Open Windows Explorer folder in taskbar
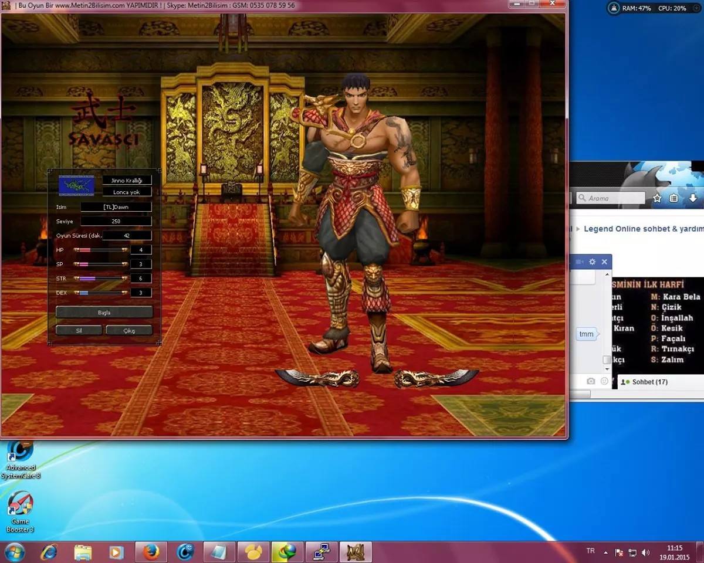 click(x=83, y=552)
